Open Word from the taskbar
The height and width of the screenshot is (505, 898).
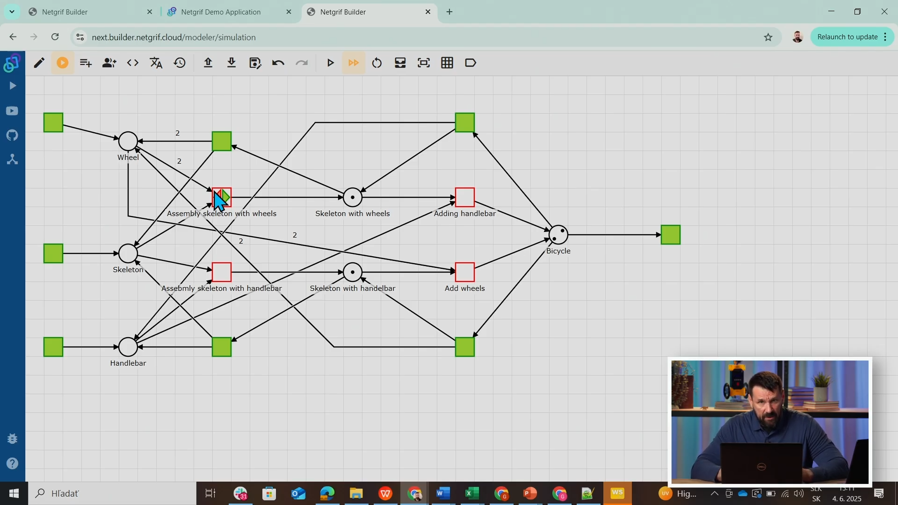point(443,493)
